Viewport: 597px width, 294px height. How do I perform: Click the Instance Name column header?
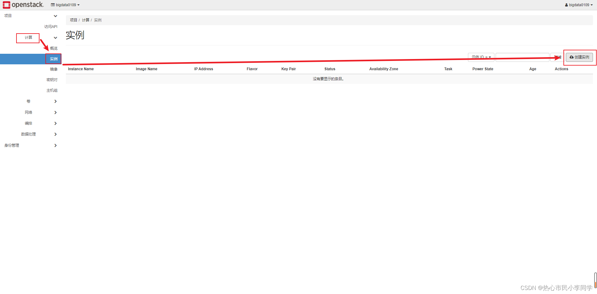[81, 69]
